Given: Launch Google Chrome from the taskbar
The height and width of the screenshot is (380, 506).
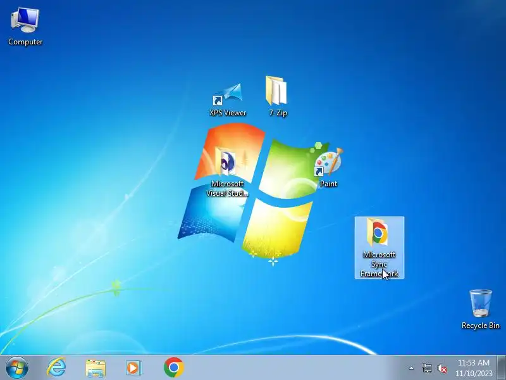Looking at the screenshot, I should pos(173,367).
